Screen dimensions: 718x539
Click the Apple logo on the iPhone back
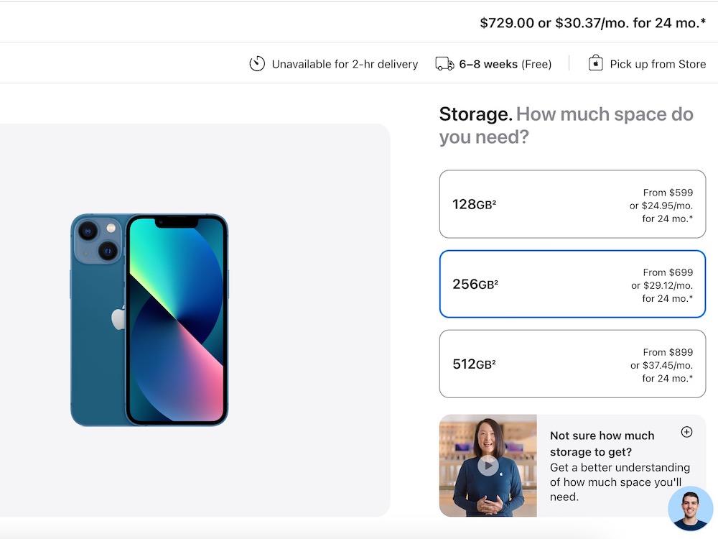118,318
